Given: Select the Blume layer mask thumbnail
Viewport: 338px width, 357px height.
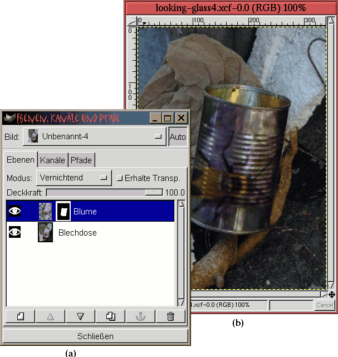Looking at the screenshot, I should pyautogui.click(x=63, y=211).
